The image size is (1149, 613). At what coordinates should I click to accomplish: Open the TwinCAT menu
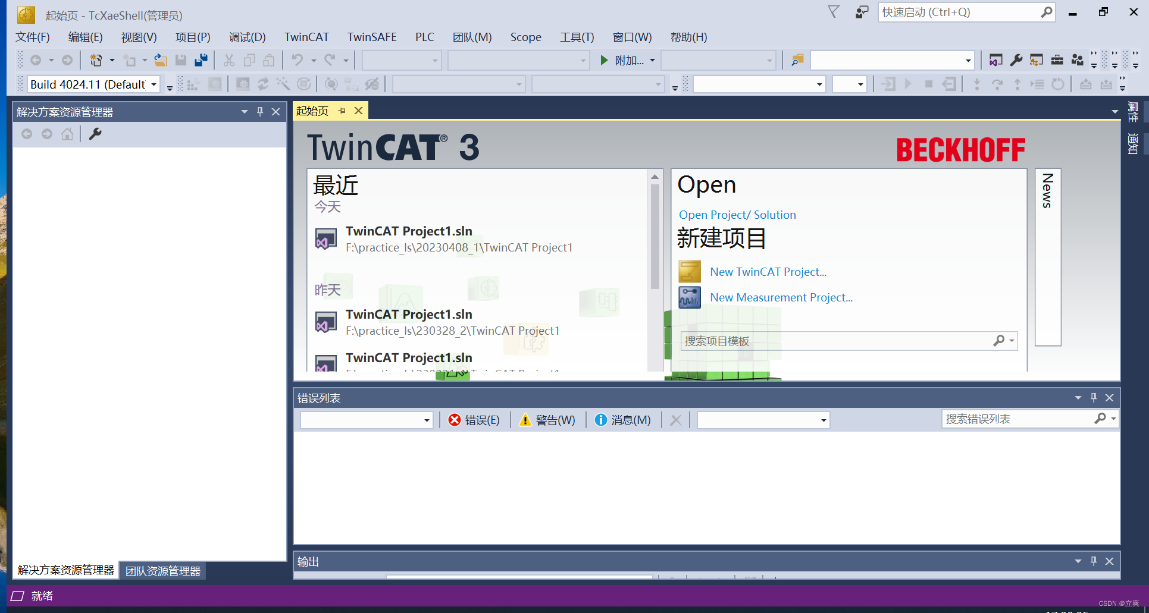306,37
